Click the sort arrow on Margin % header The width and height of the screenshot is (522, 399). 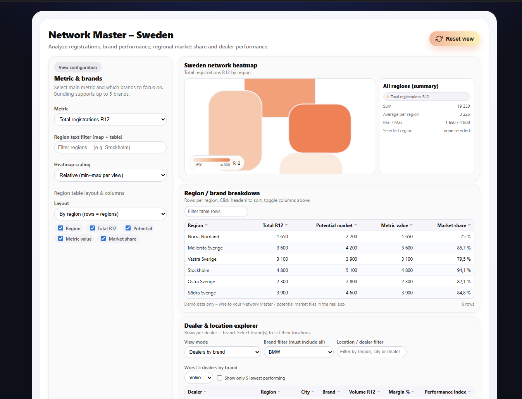click(413, 392)
